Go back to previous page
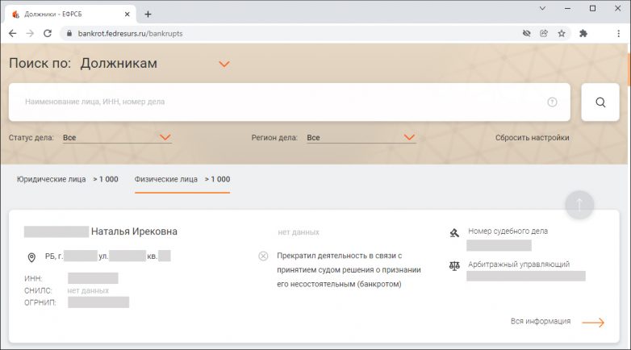 pyautogui.click(x=12, y=33)
